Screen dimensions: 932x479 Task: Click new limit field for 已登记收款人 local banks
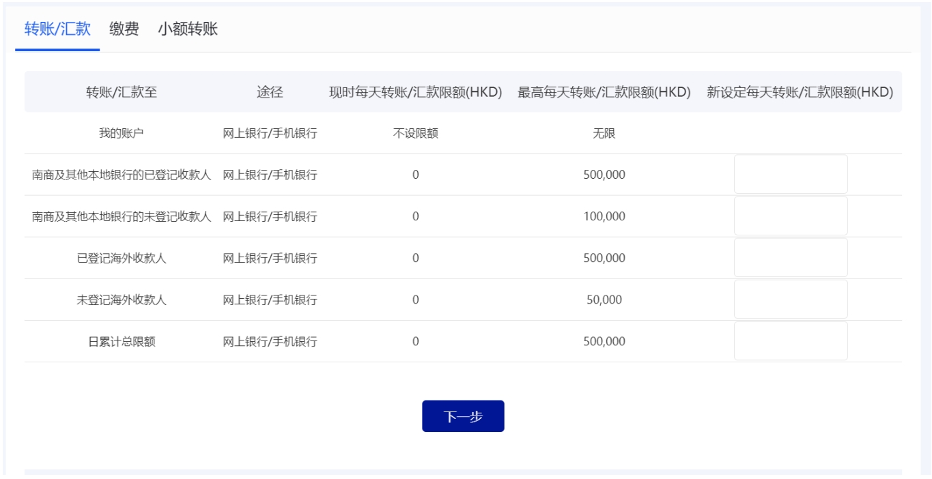(790, 175)
